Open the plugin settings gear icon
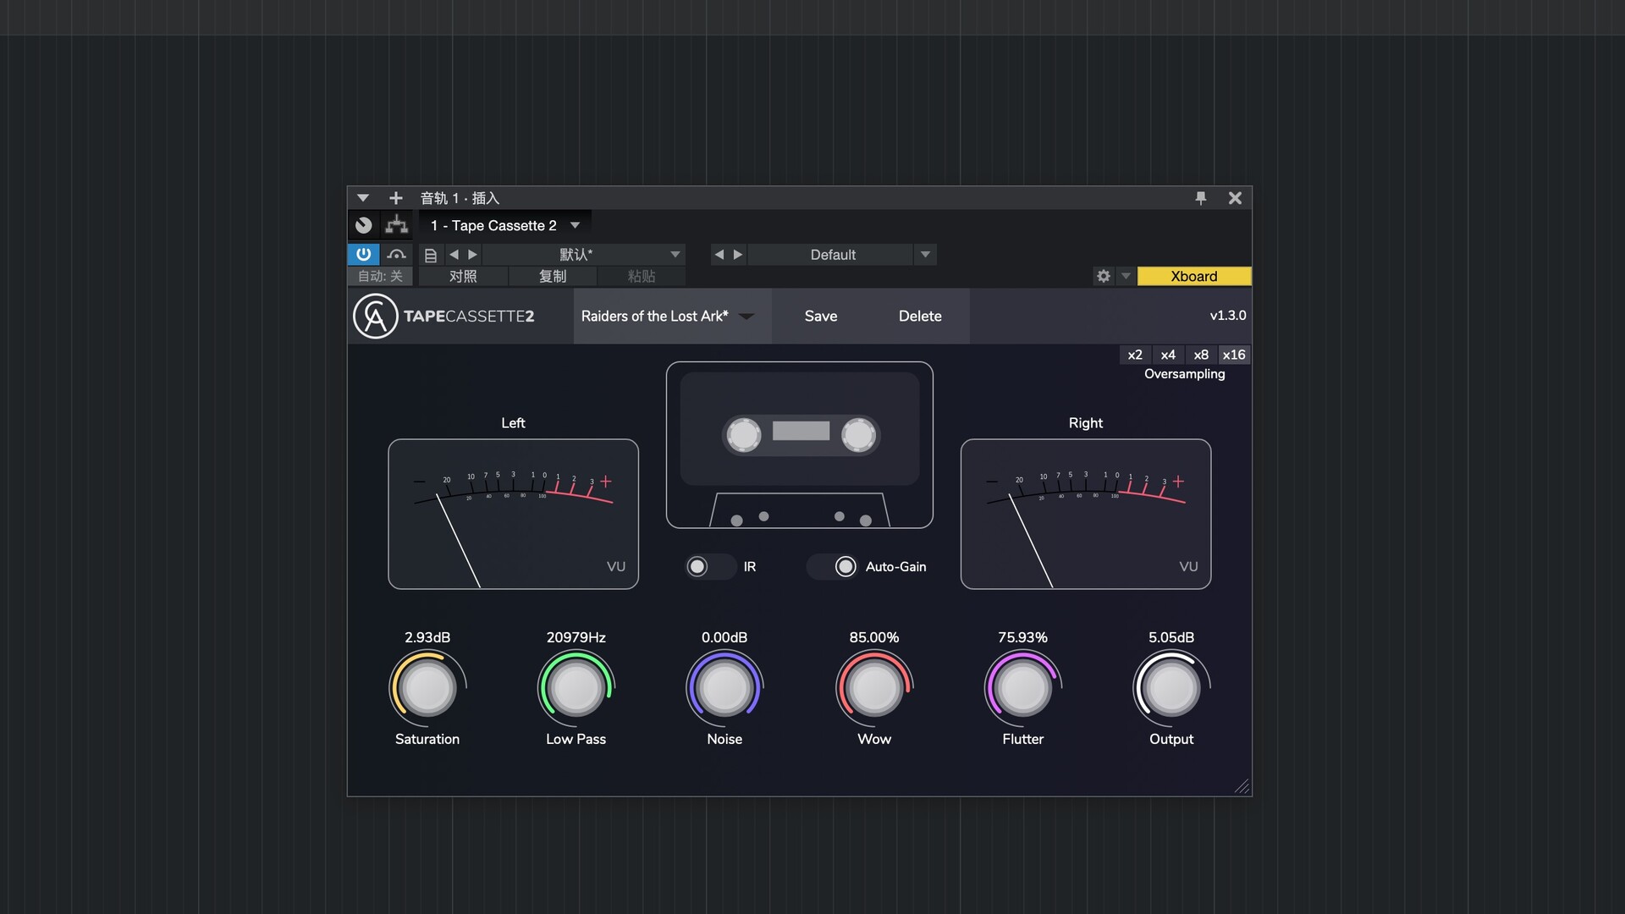Screen dimensions: 1625x914 tap(1103, 276)
